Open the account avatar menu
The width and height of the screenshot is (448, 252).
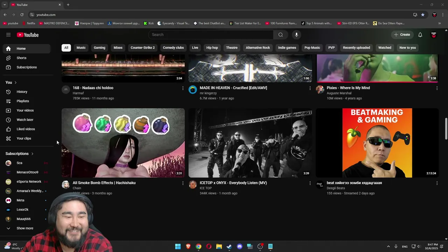434,35
